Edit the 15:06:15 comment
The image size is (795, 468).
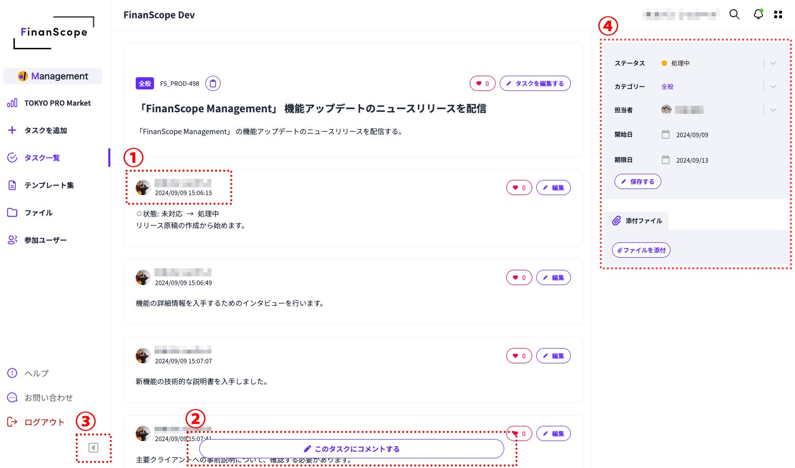point(554,188)
